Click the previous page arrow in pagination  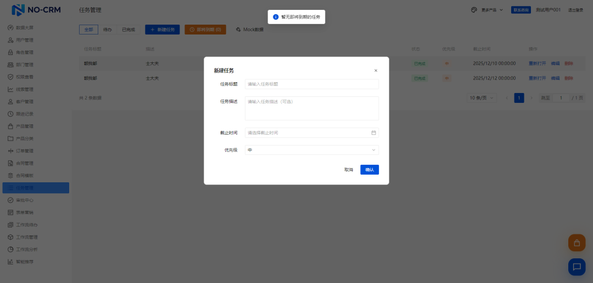click(x=507, y=98)
